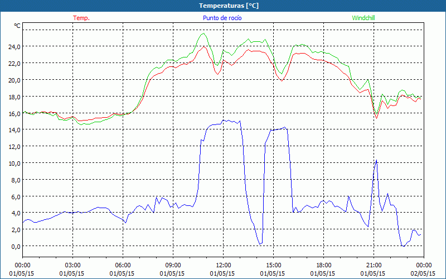This screenshot has height=279, width=446.
Task: Click the 10,0 y-axis value
Action: tap(14, 163)
